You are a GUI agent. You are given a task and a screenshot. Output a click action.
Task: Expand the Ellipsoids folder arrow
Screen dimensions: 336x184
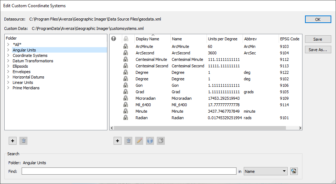point(8,66)
